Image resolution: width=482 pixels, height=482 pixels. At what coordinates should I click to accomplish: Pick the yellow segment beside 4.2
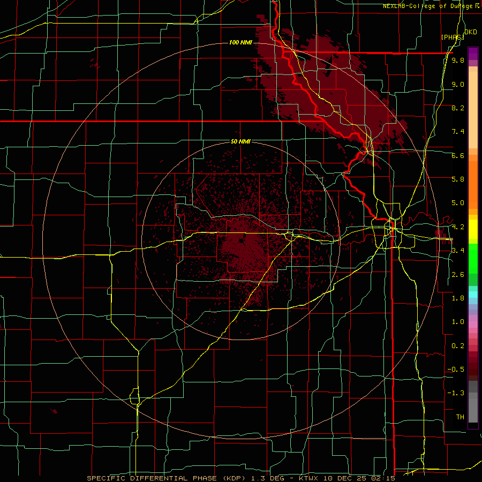click(473, 229)
